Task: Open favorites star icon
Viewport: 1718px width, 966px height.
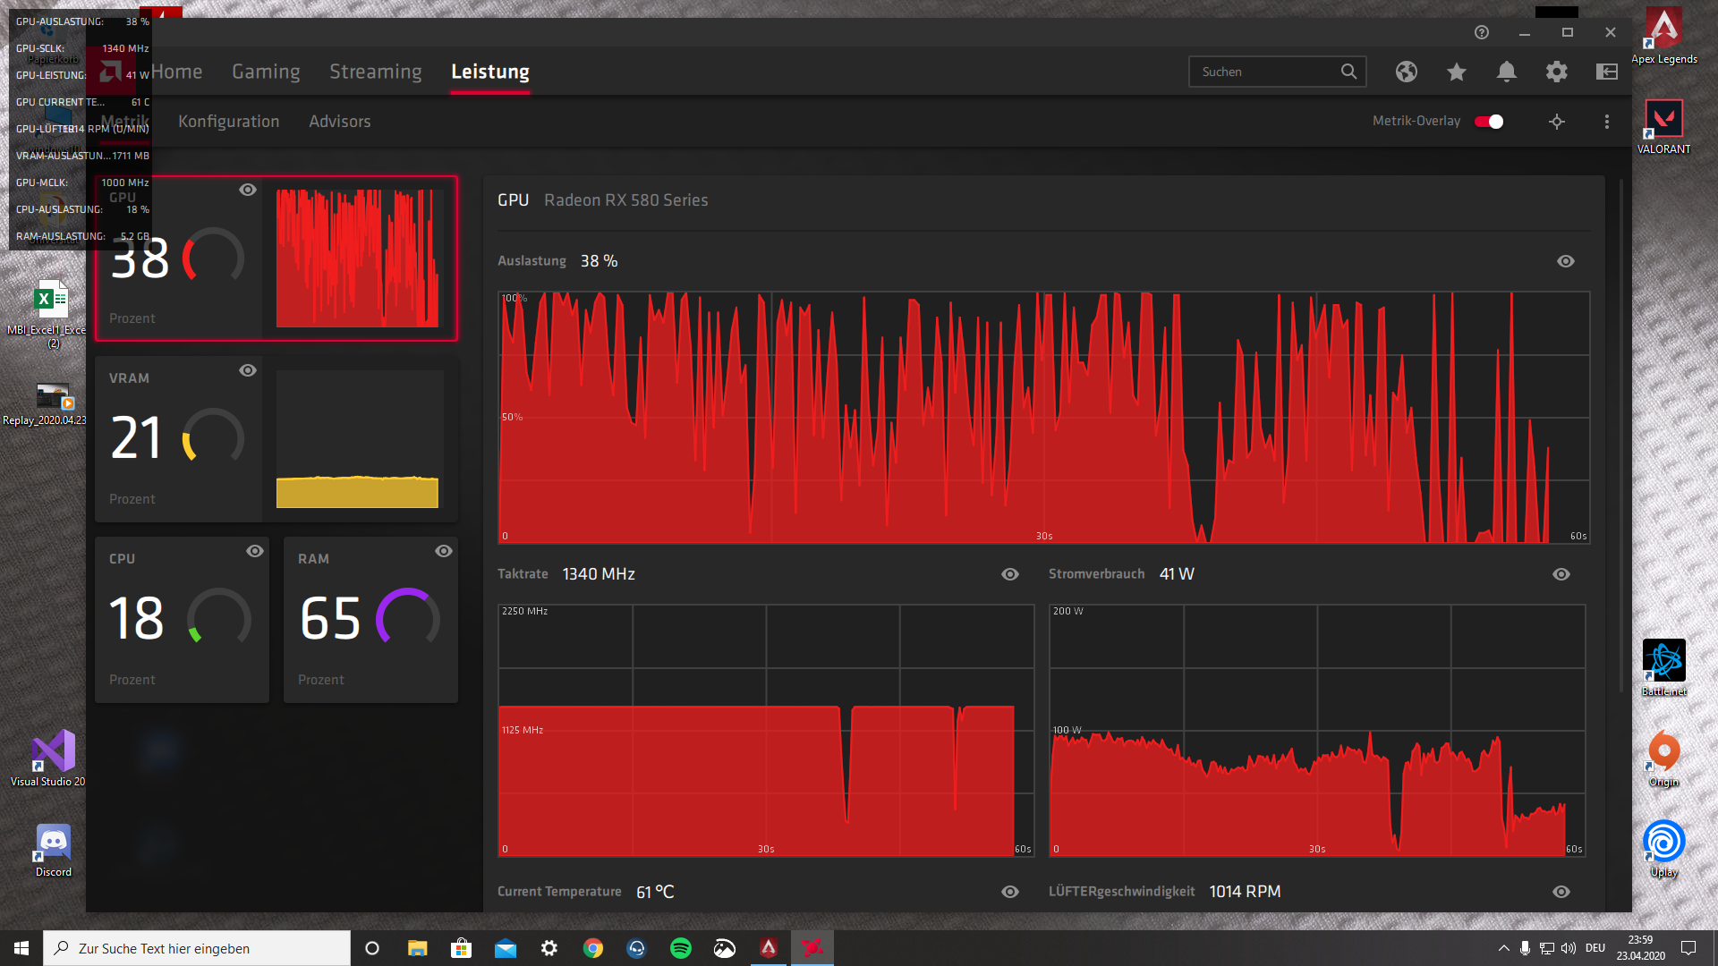Action: pos(1457,72)
